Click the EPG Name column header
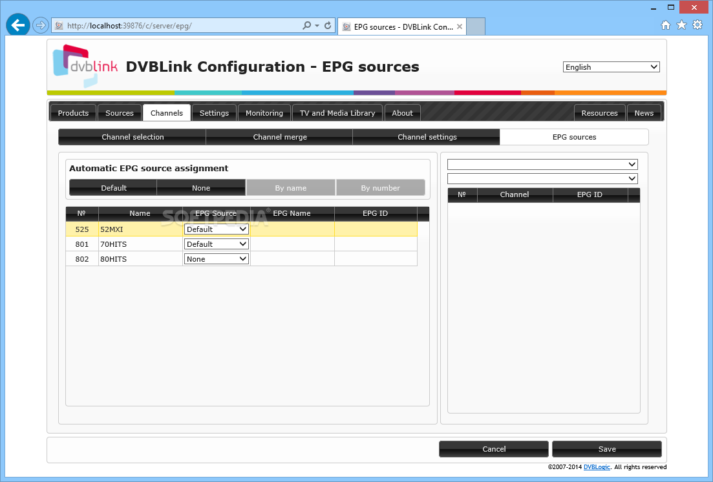This screenshot has height=482, width=713. [x=292, y=213]
